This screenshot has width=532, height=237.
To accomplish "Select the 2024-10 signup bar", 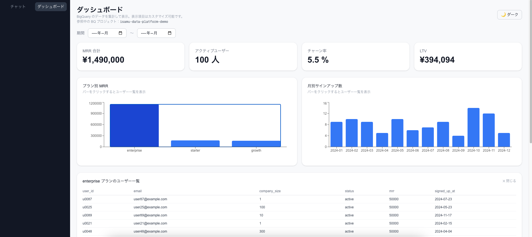I will (x=473, y=127).
